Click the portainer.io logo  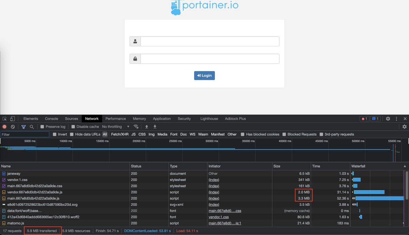204,7
